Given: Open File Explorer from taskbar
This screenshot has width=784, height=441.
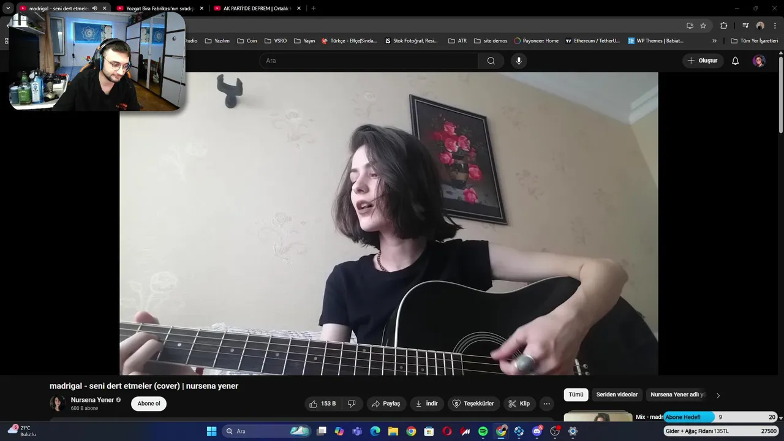Looking at the screenshot, I should tap(393, 431).
